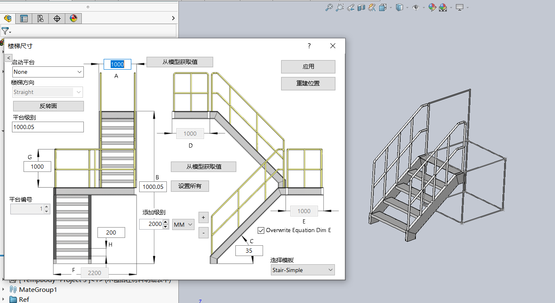Click the 设置所有 button
The image size is (555, 303).
(190, 186)
